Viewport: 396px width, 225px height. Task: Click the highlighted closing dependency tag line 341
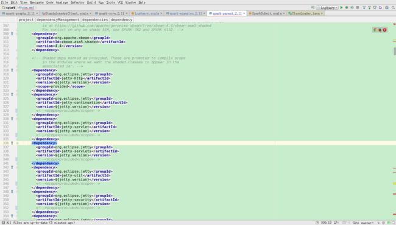pyautogui.click(x=46, y=163)
